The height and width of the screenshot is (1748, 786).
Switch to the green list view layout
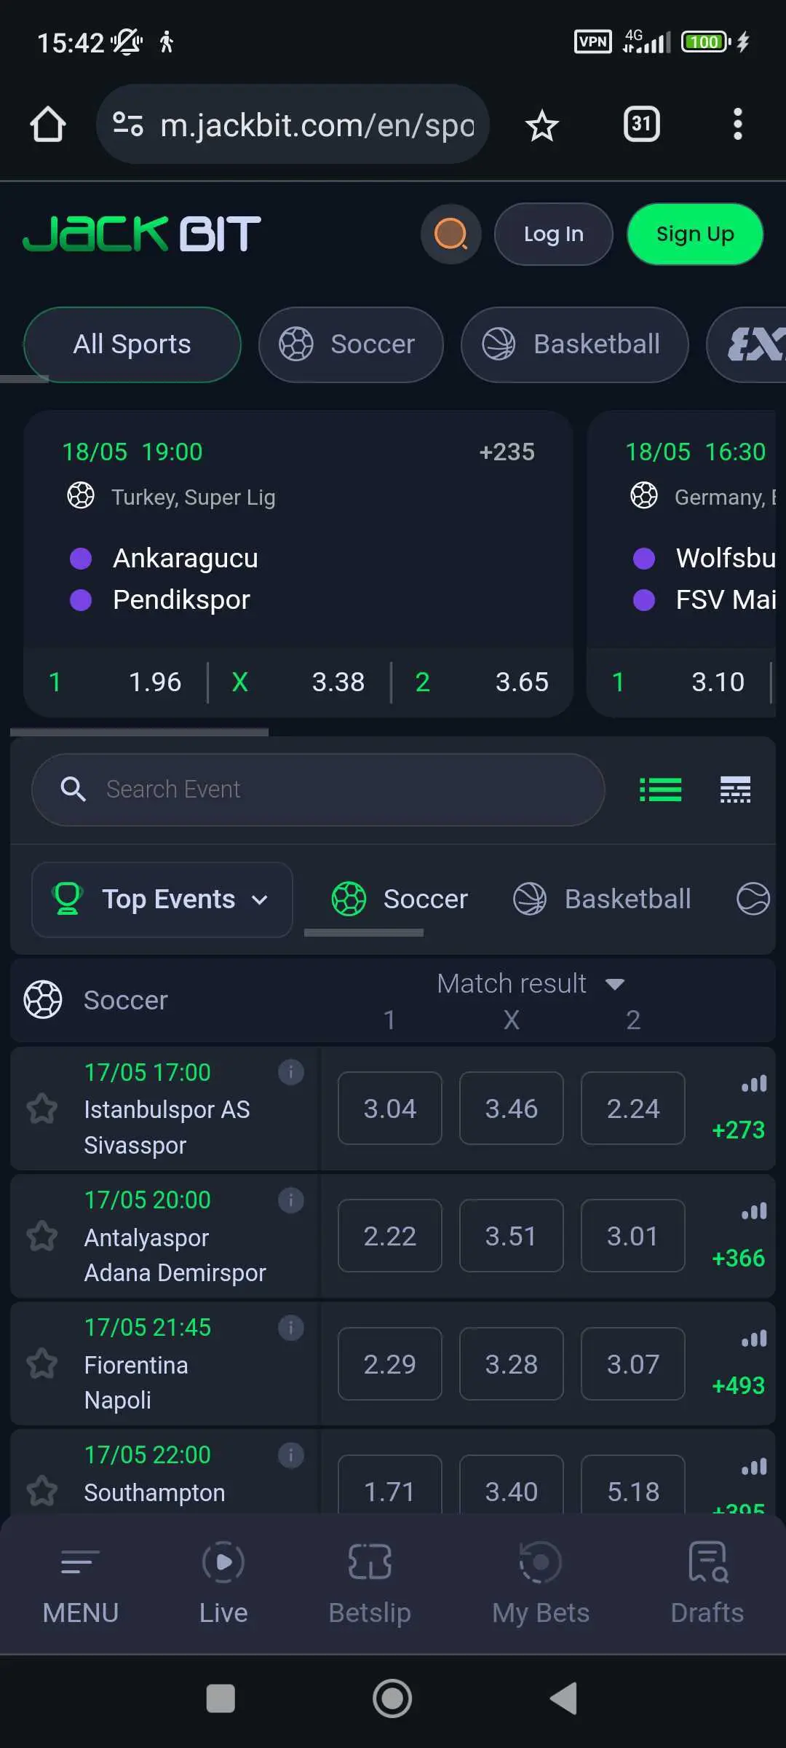[660, 790]
